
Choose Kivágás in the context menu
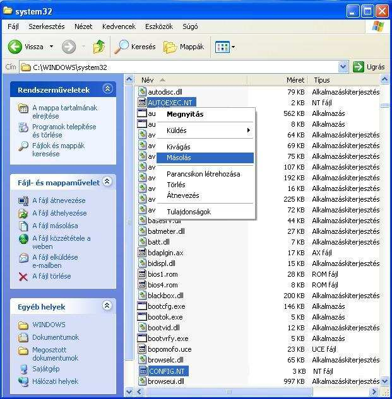tap(205, 147)
